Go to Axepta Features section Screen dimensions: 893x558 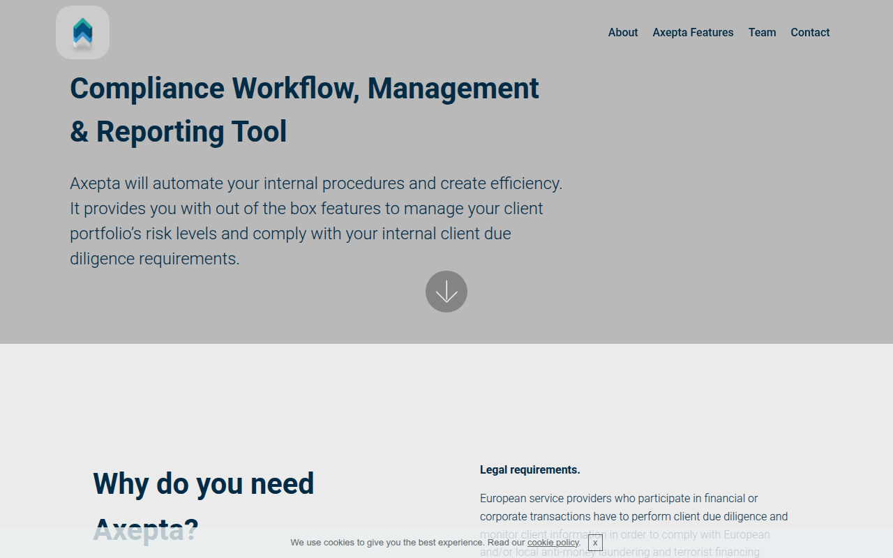[693, 32]
